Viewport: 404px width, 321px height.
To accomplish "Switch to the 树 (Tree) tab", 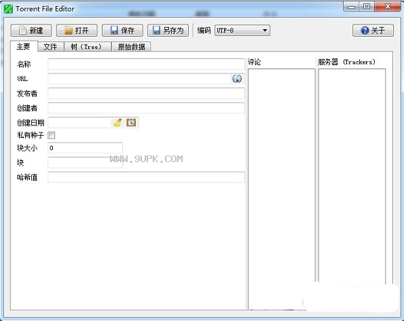I will click(x=87, y=47).
